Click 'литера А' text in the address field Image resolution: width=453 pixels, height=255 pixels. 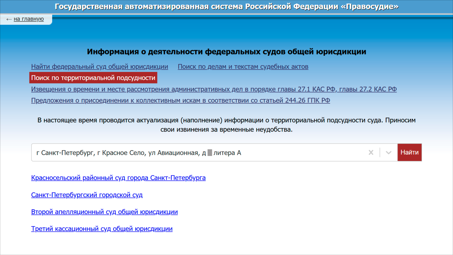coord(227,153)
